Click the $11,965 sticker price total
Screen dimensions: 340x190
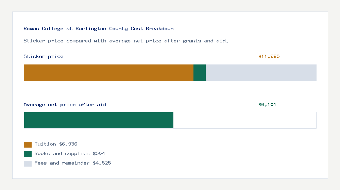[x=269, y=56]
